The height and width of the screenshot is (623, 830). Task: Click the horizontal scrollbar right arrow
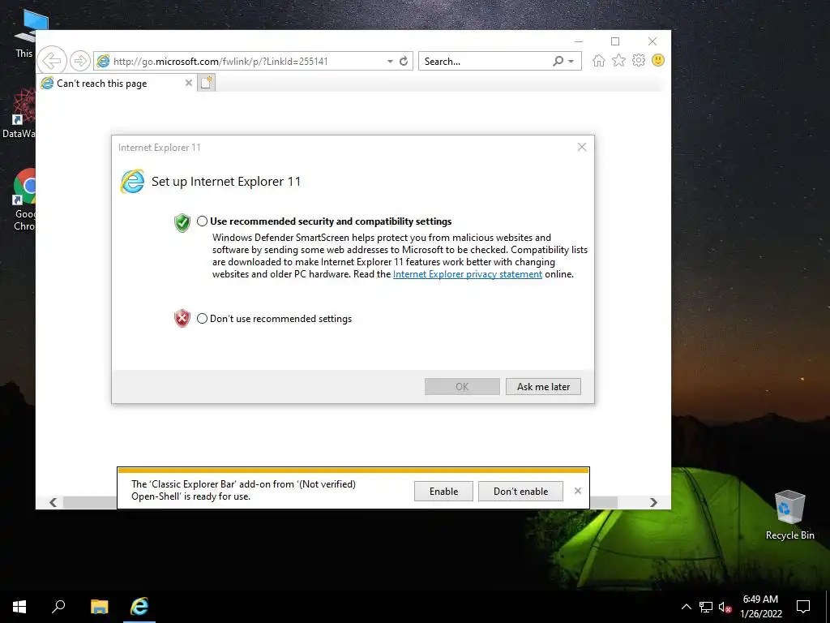tap(654, 502)
